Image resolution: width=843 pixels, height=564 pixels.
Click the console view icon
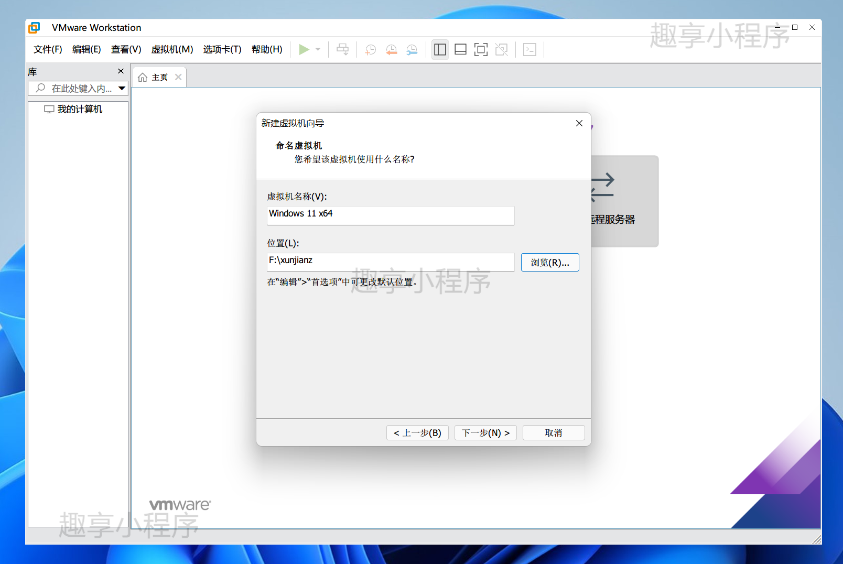[x=530, y=50]
